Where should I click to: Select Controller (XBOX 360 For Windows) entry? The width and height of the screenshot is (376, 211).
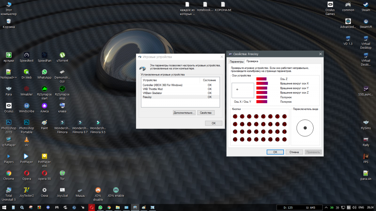coord(162,85)
